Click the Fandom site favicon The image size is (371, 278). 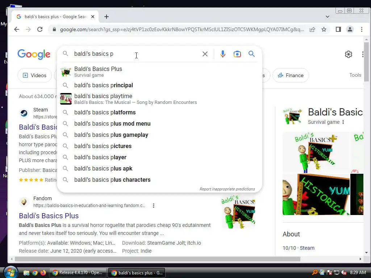tap(24, 202)
